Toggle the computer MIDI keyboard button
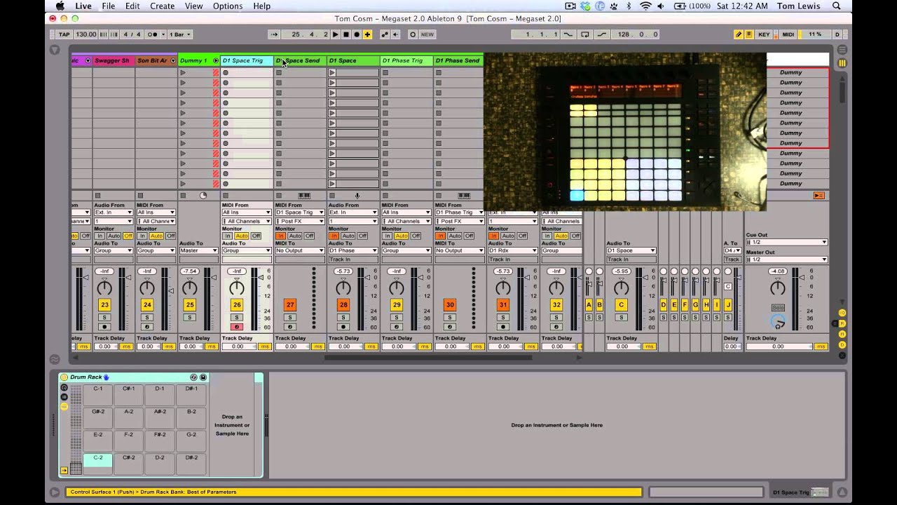 coord(749,34)
